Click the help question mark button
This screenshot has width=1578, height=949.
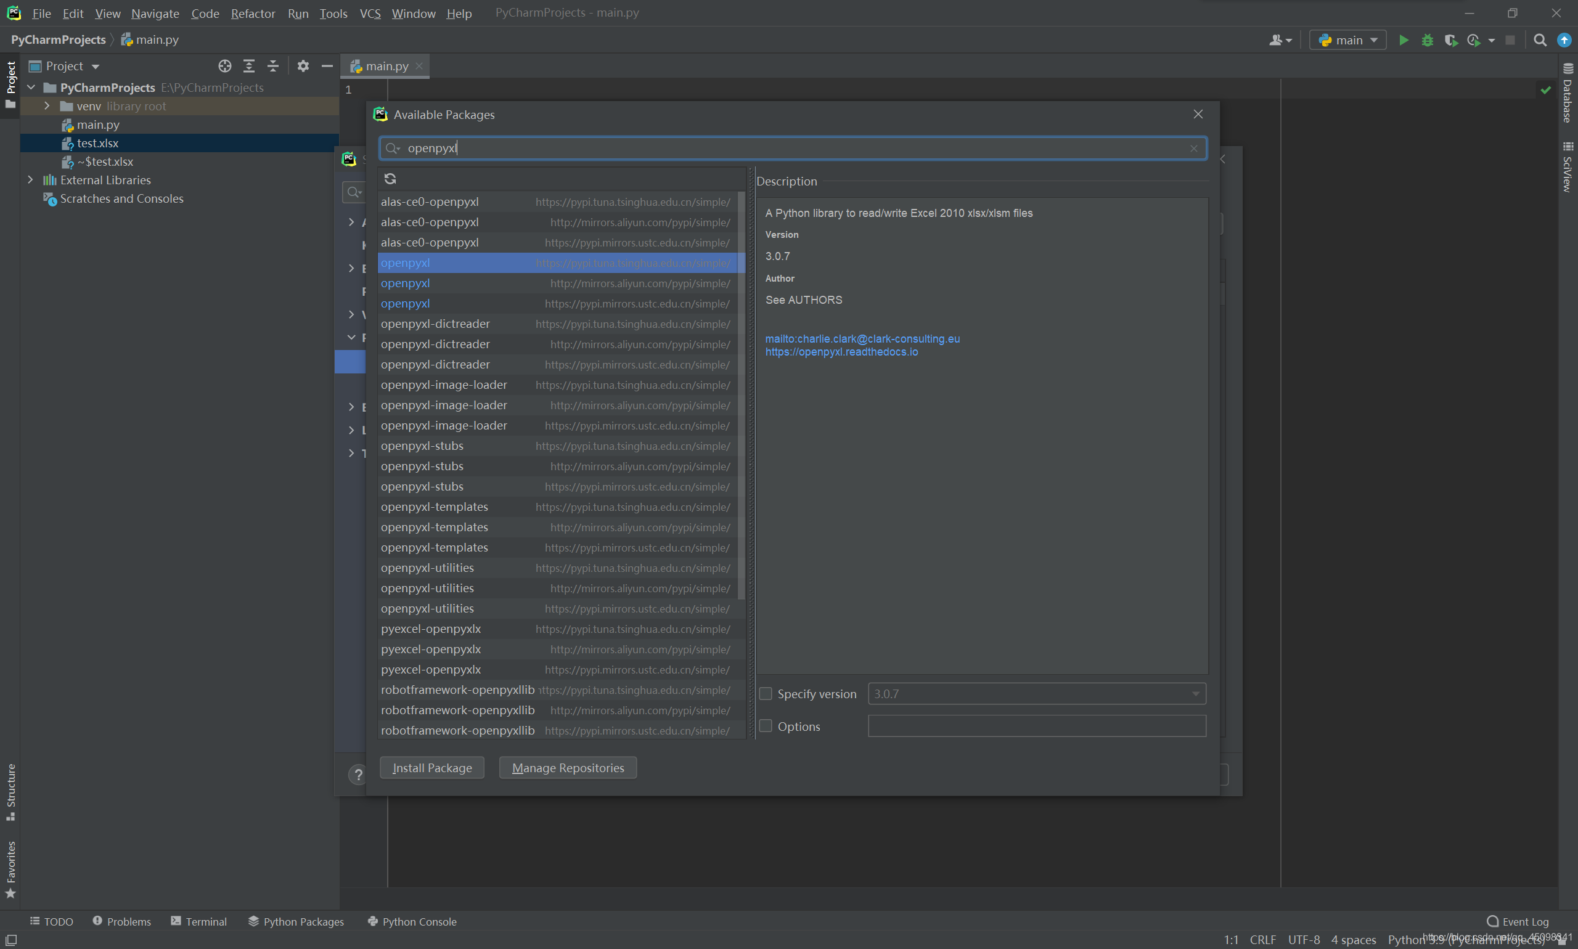click(358, 775)
